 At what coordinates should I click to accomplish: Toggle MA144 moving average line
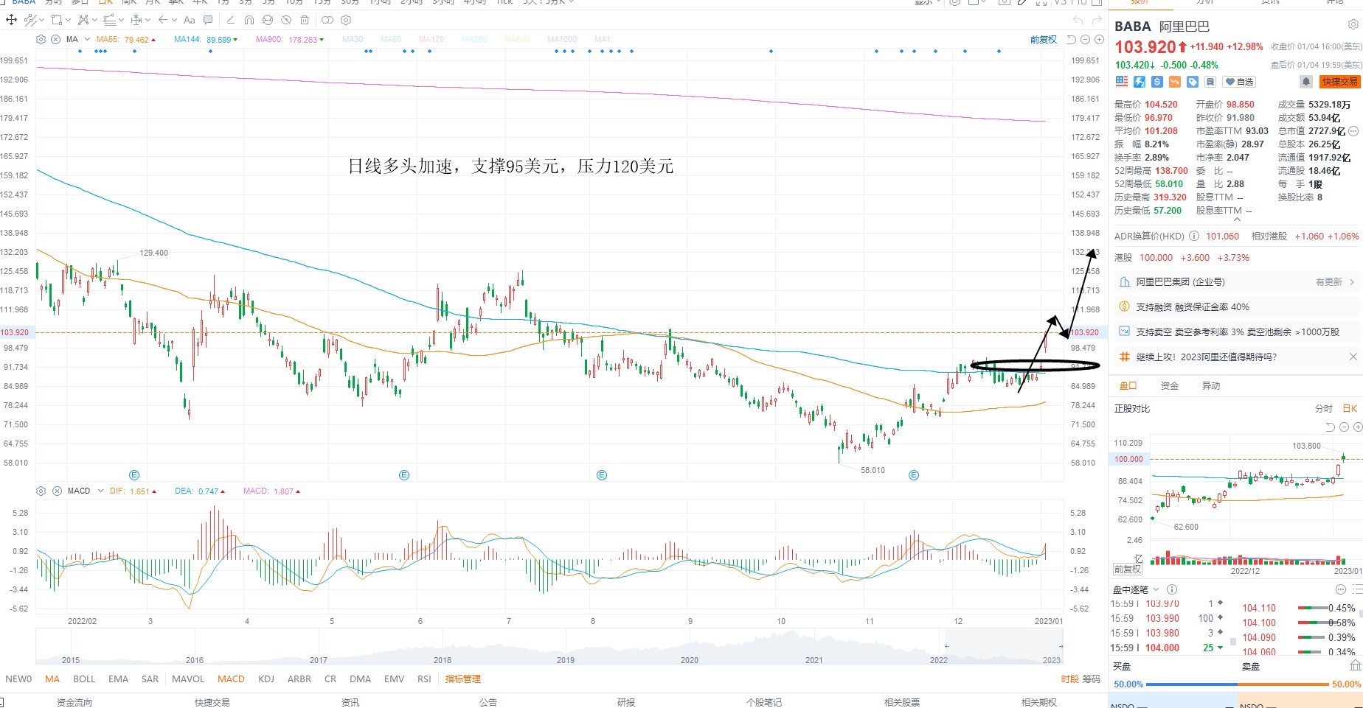pos(206,39)
